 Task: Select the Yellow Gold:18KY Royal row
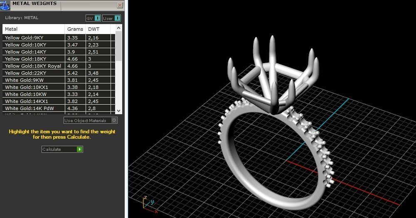tap(59, 66)
